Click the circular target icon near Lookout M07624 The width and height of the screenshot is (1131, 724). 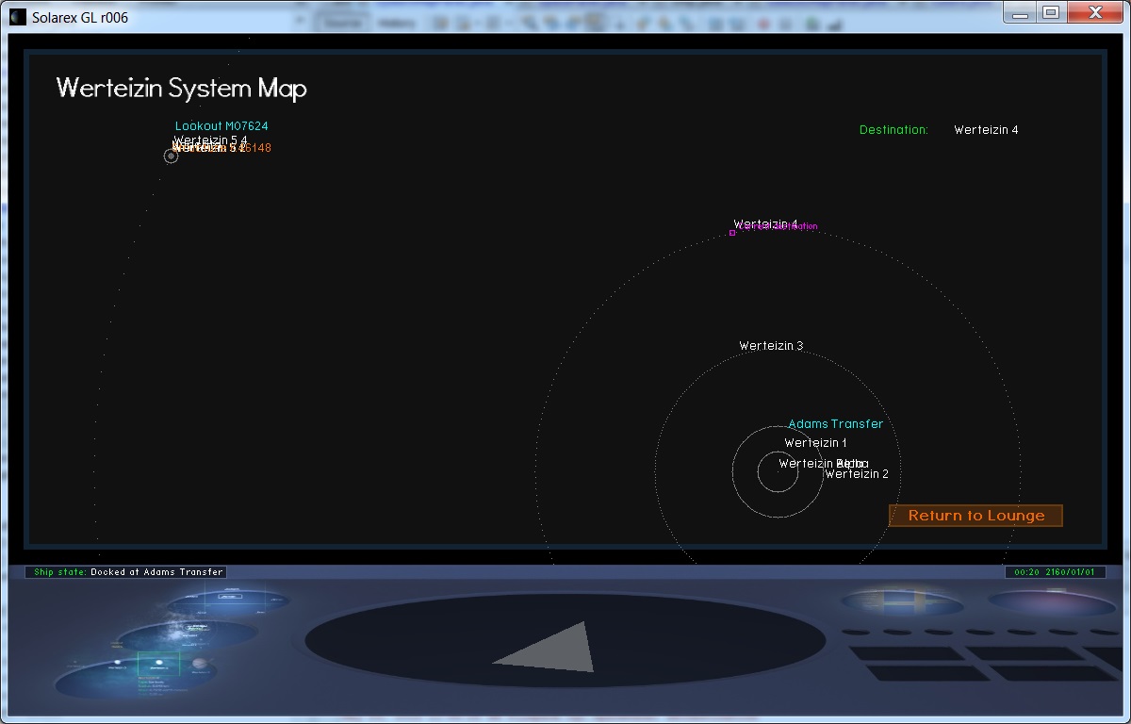pos(171,156)
